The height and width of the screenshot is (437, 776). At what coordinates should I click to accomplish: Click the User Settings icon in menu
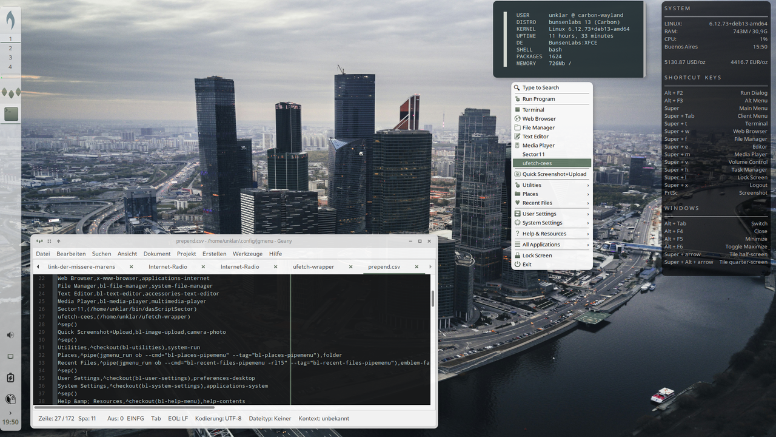pos(517,214)
